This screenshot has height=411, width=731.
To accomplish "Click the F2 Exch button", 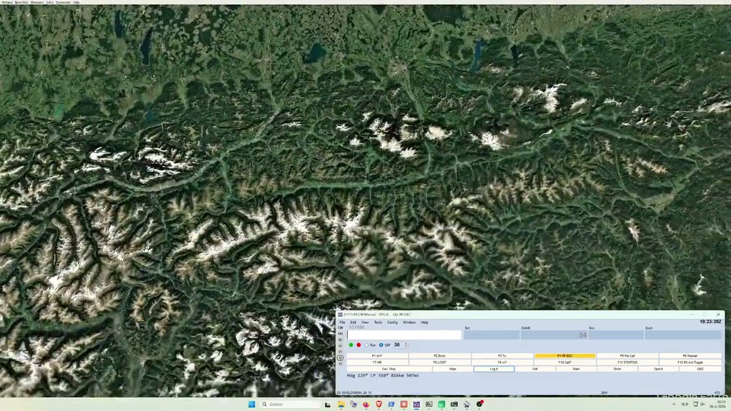I will coord(440,356).
